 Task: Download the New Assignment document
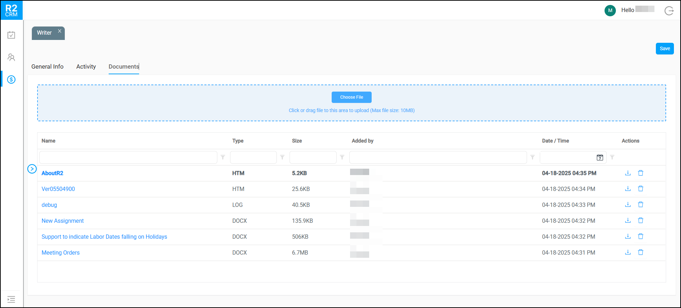tap(628, 221)
